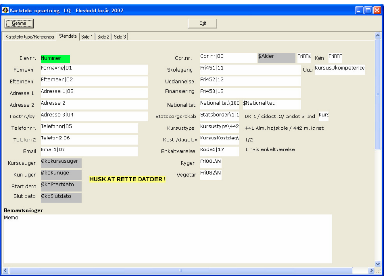Click the 'DK 1 / sidest. 2/ andet 3' text
Image resolution: width=385 pixels, height=277 pixels.
[x=275, y=117]
